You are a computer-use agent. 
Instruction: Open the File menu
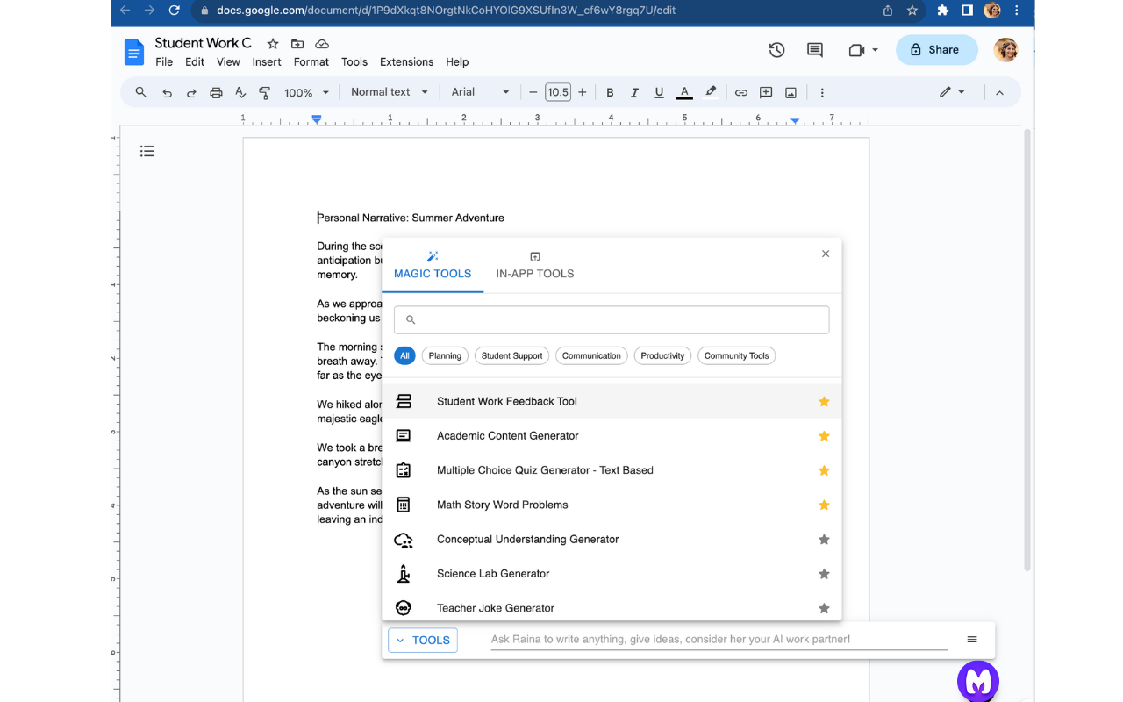(x=164, y=62)
